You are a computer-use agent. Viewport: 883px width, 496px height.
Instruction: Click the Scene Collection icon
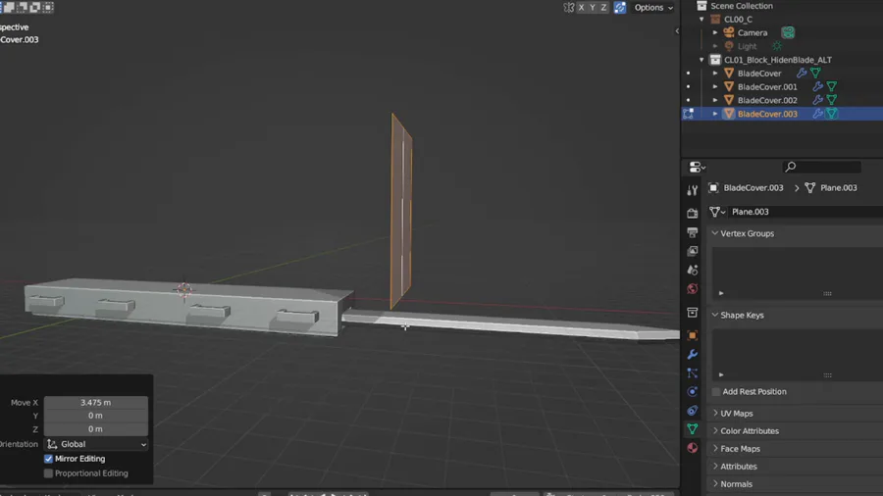tap(701, 6)
